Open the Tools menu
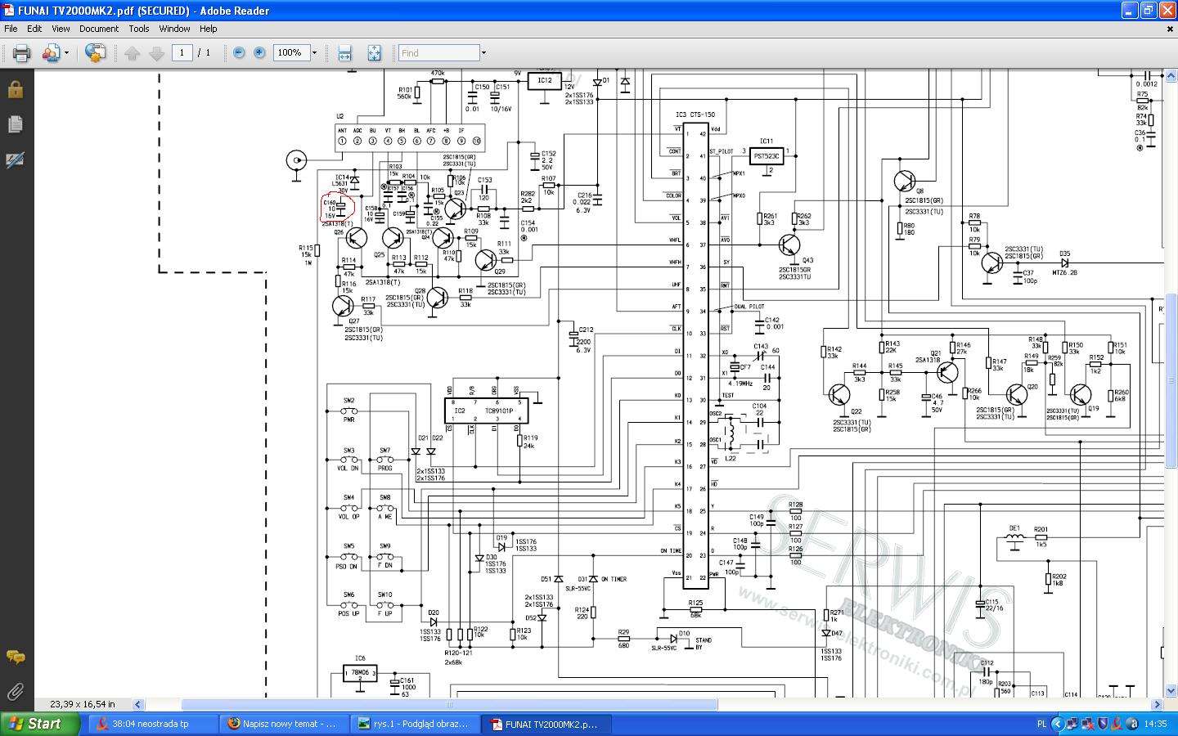The height and width of the screenshot is (736, 1178). [x=139, y=29]
